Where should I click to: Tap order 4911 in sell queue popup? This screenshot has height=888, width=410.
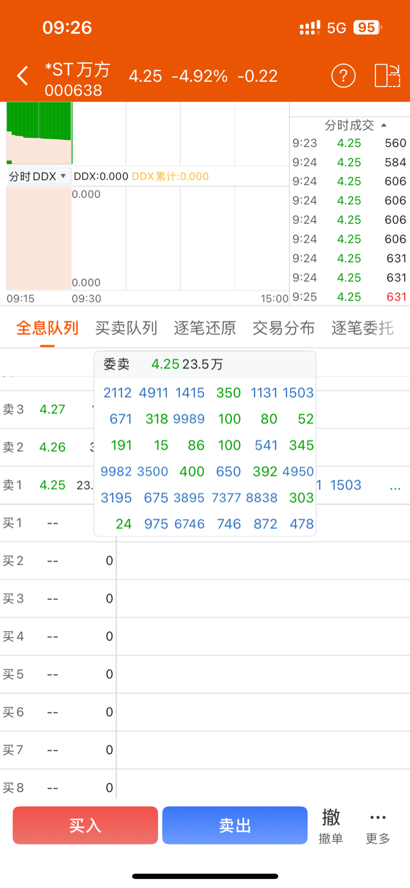(x=154, y=393)
